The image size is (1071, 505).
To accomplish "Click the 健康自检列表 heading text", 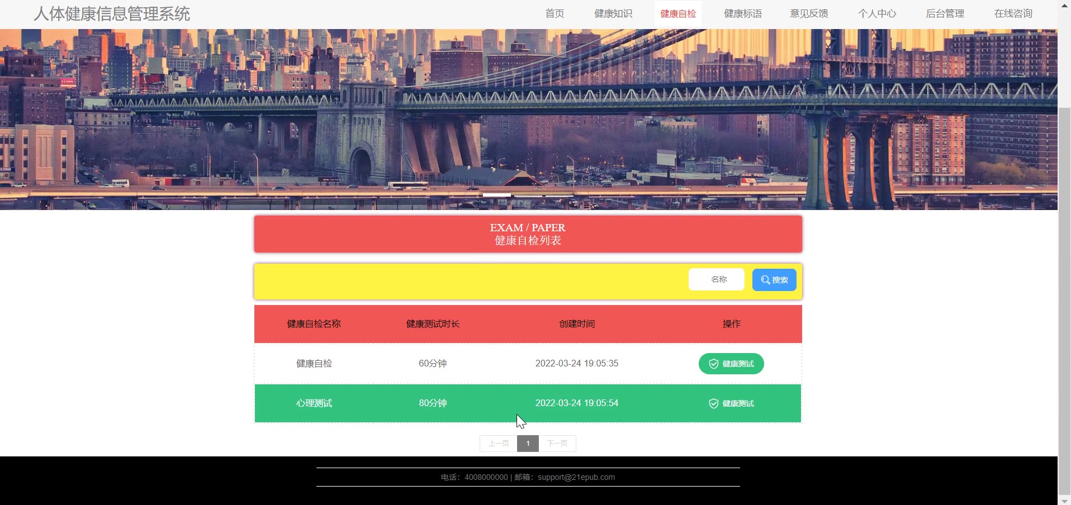I will click(528, 241).
